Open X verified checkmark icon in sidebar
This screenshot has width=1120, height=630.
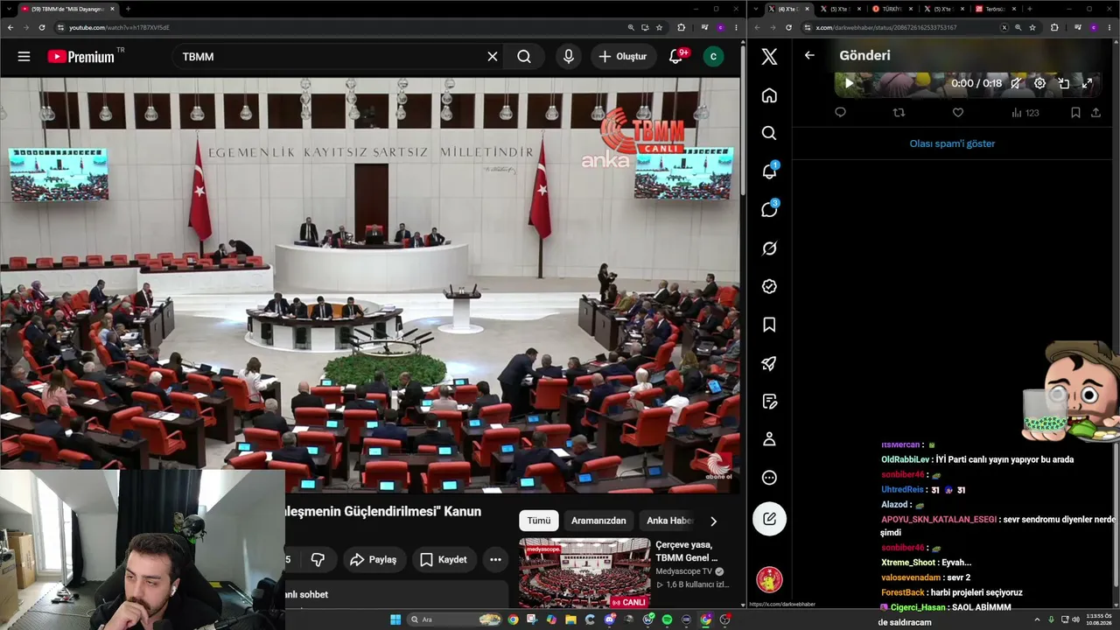point(769,286)
